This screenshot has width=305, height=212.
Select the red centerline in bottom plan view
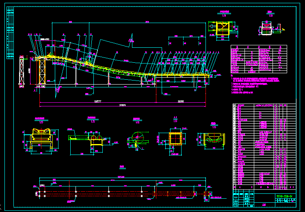pyautogui.click(x=122, y=195)
